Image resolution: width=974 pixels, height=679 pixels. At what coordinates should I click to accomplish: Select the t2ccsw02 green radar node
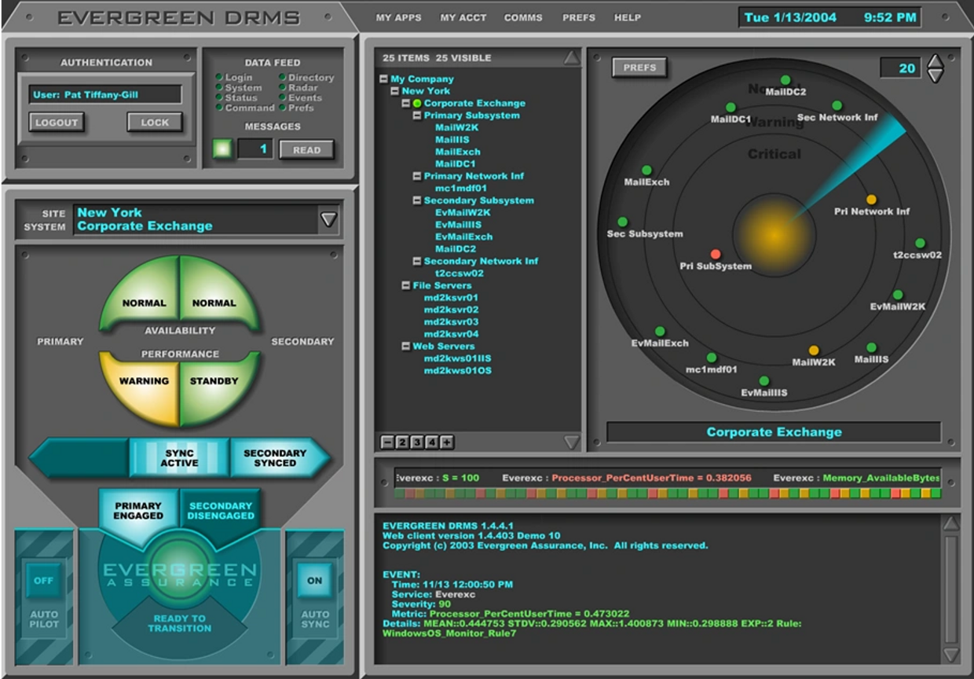(920, 244)
